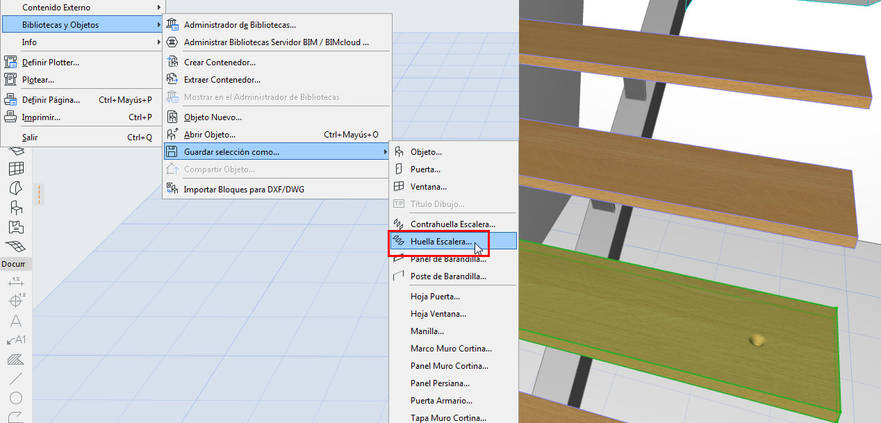The width and height of the screenshot is (881, 423).
Task: Select the Object tool chair icon
Action: click(16, 208)
